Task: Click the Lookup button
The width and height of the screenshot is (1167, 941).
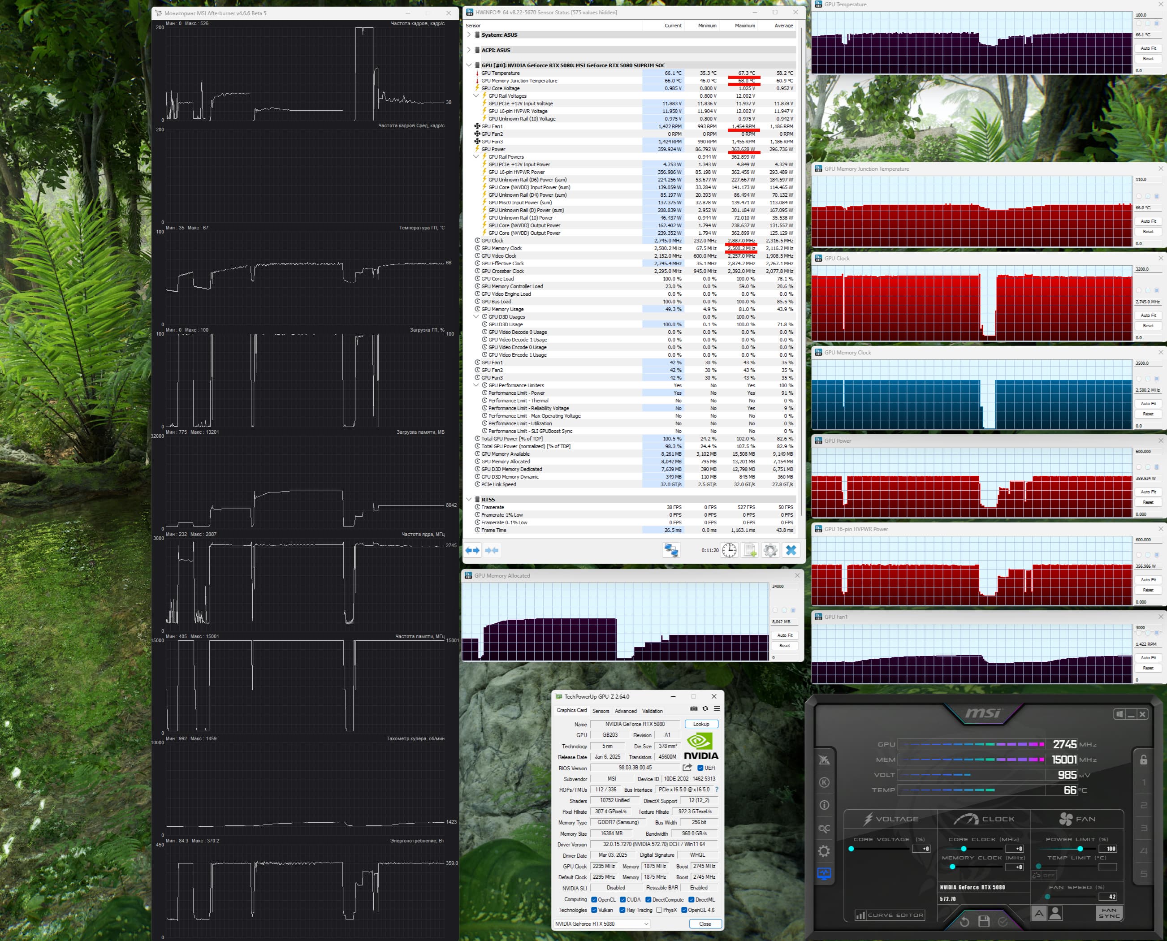Action: pyautogui.click(x=701, y=724)
